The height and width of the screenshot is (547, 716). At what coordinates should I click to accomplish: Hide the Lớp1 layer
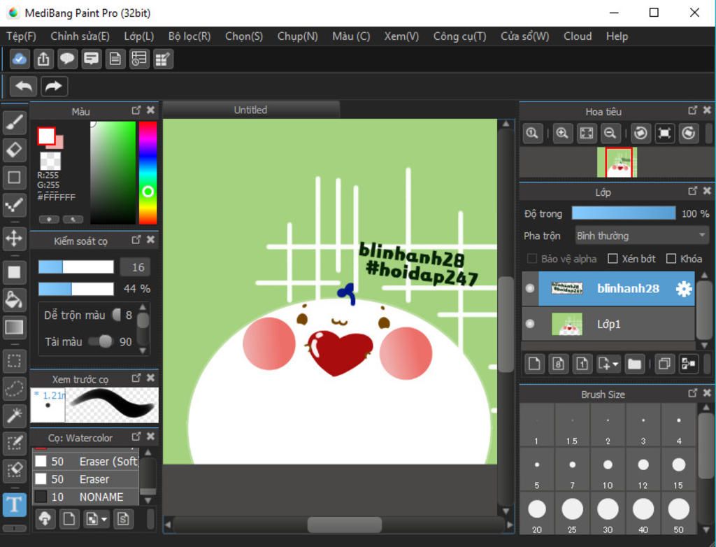[x=530, y=324]
